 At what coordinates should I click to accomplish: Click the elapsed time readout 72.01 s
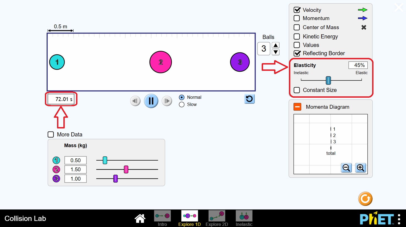(x=61, y=99)
